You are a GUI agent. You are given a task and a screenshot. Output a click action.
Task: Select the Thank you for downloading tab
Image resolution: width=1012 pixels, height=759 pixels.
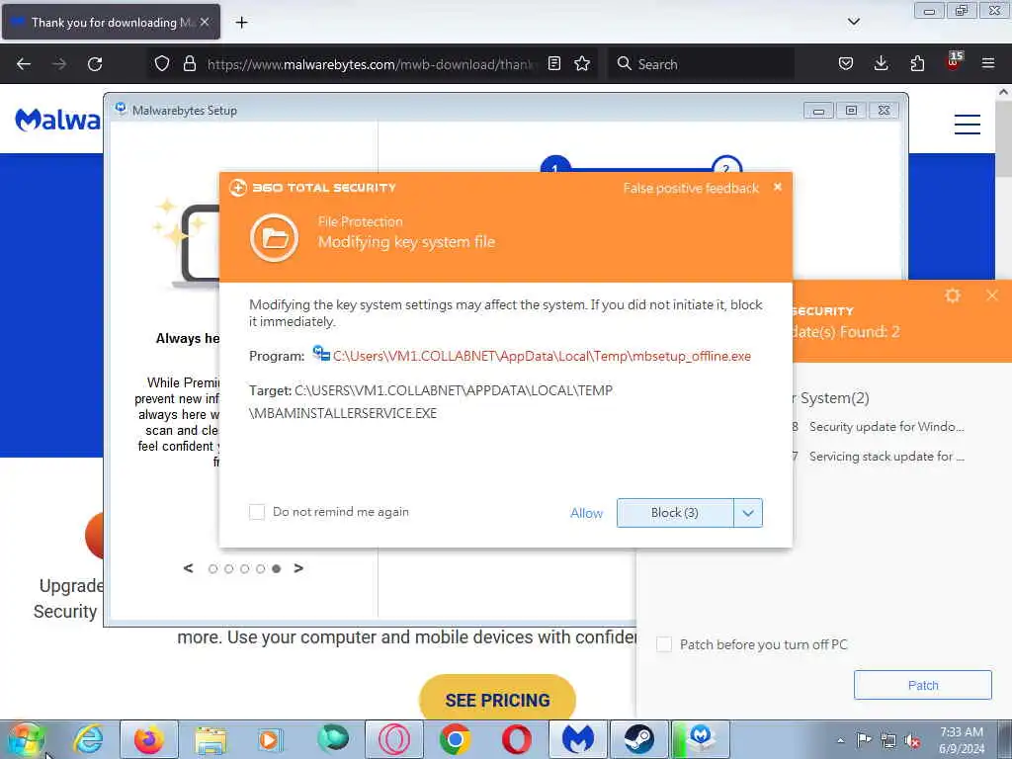[x=112, y=23]
